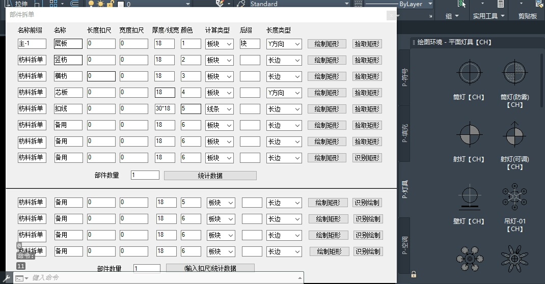The height and width of the screenshot is (284, 545).
Task: Open 长度类型 长边 dropdown in 竖枋 row
Action: 284,60
